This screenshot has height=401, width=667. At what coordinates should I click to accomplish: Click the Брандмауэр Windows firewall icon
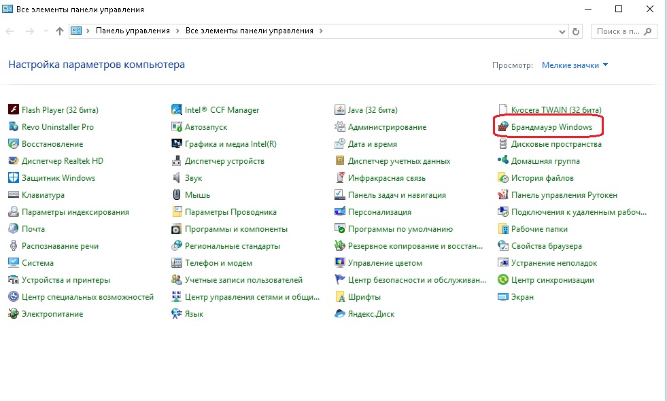[503, 126]
